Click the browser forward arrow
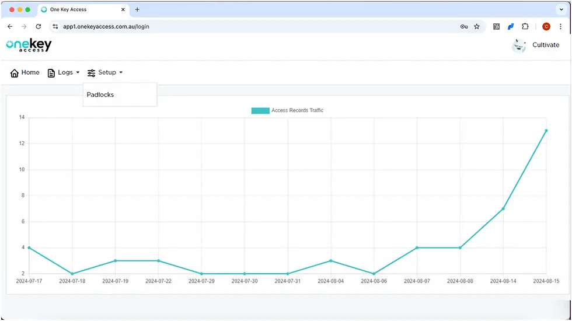This screenshot has height=321, width=572. point(24,27)
